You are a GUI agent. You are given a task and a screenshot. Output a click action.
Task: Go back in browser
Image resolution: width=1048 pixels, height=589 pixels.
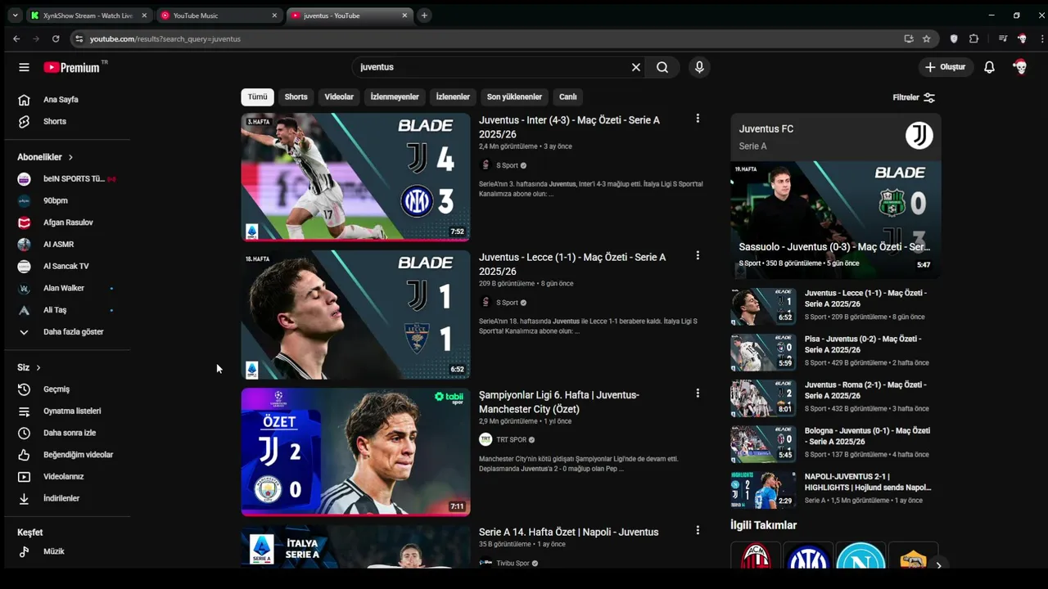(16, 38)
